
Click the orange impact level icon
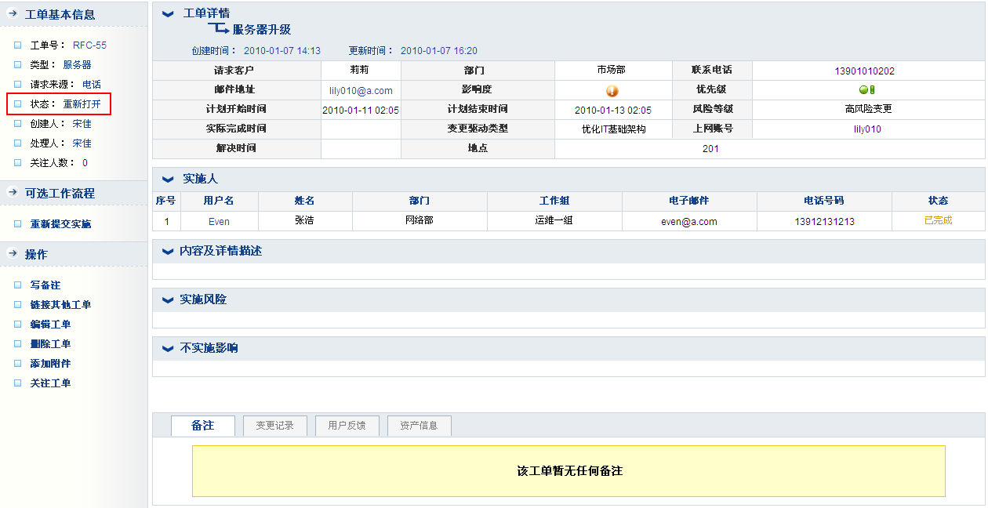coord(612,90)
